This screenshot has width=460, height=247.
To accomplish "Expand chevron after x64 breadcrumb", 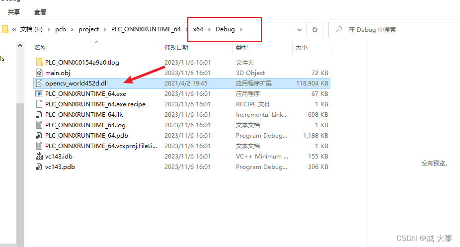I will pos(209,30).
